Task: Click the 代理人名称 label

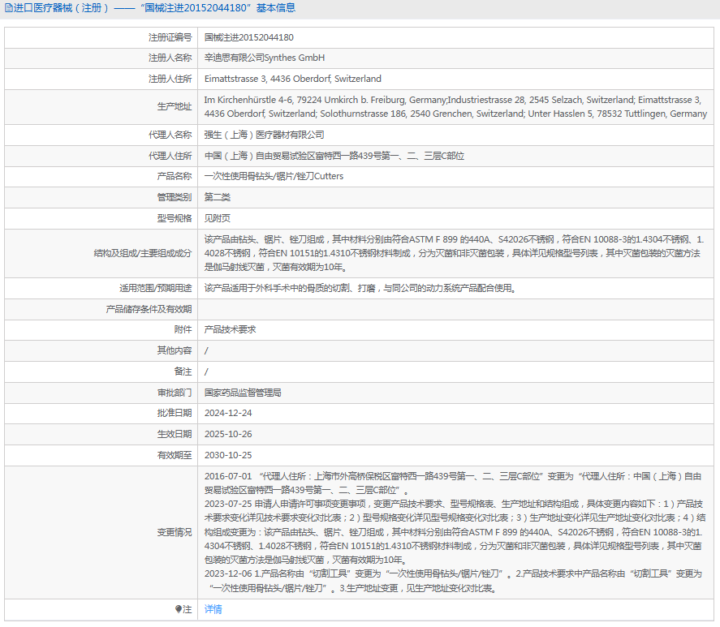Action: 170,135
